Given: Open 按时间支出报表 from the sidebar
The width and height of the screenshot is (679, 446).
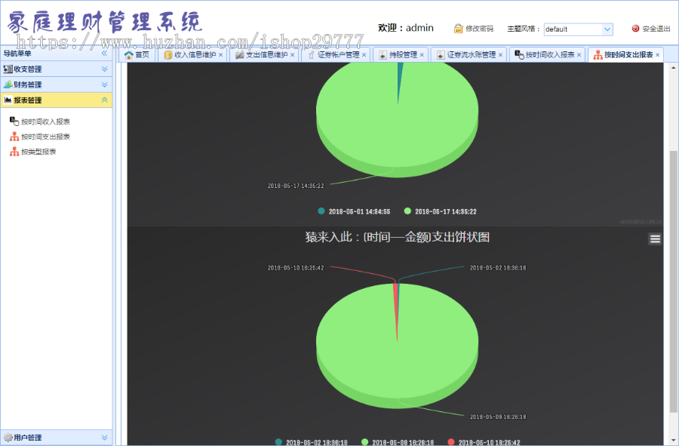Looking at the screenshot, I should (47, 137).
